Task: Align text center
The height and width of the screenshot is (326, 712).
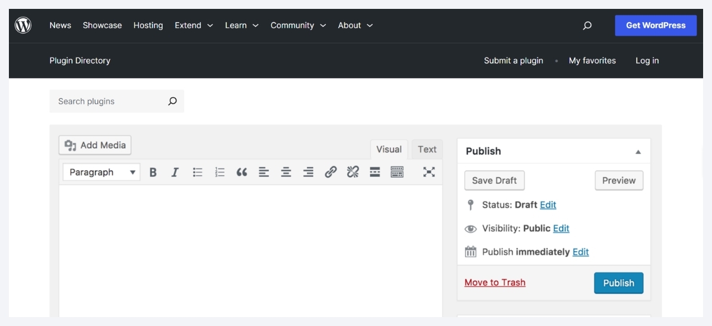Action: point(286,172)
